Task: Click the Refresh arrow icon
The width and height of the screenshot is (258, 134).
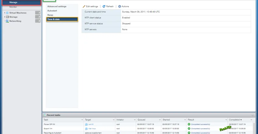Action: click(x=104, y=6)
